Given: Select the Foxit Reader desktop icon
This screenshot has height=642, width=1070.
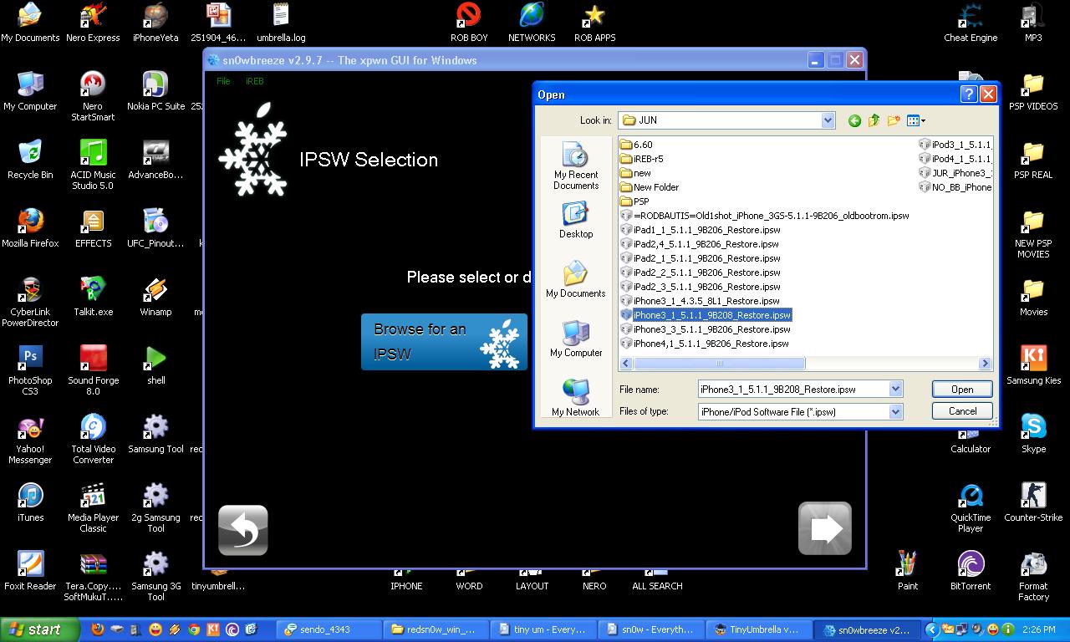Looking at the screenshot, I should click(30, 571).
